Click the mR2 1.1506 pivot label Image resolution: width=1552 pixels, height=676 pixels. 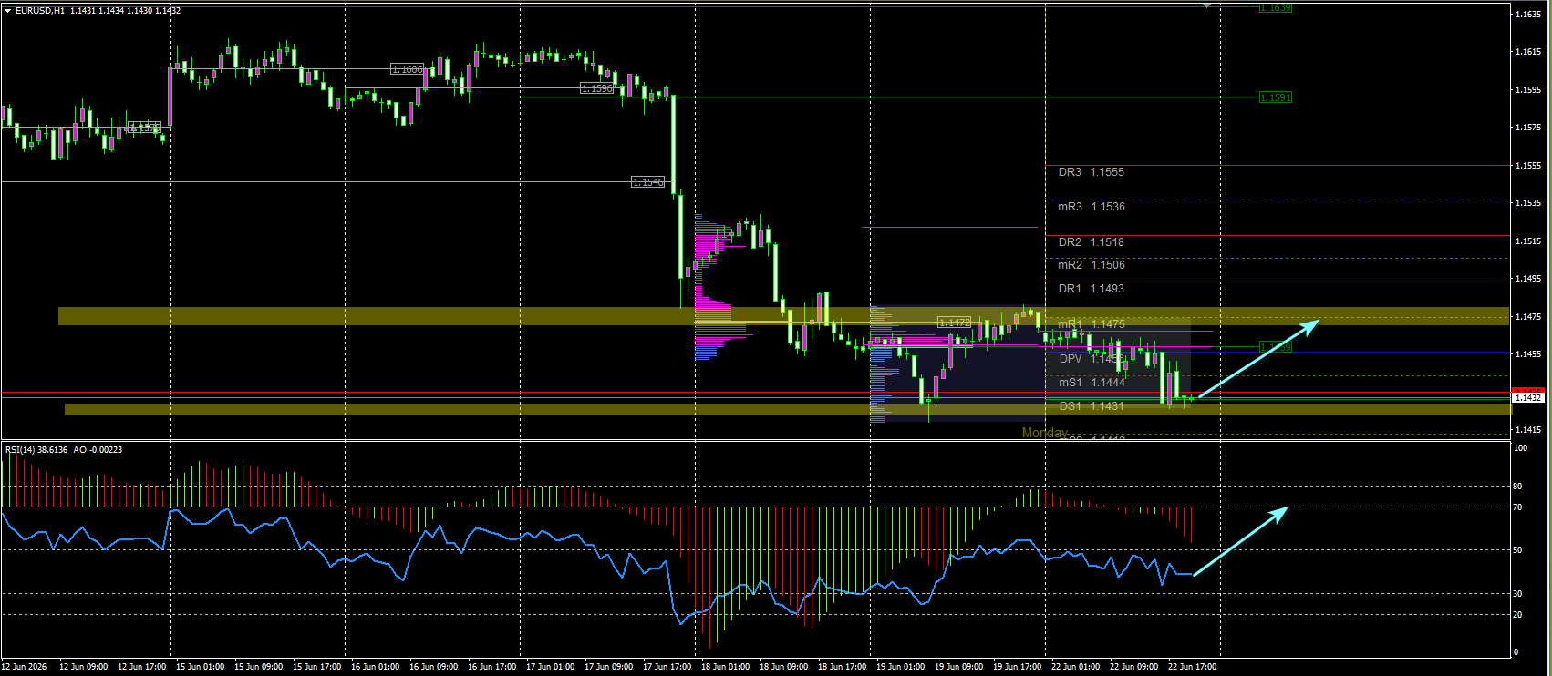1092,265
